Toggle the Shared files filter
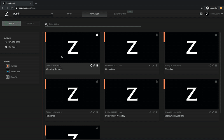 [8, 71]
